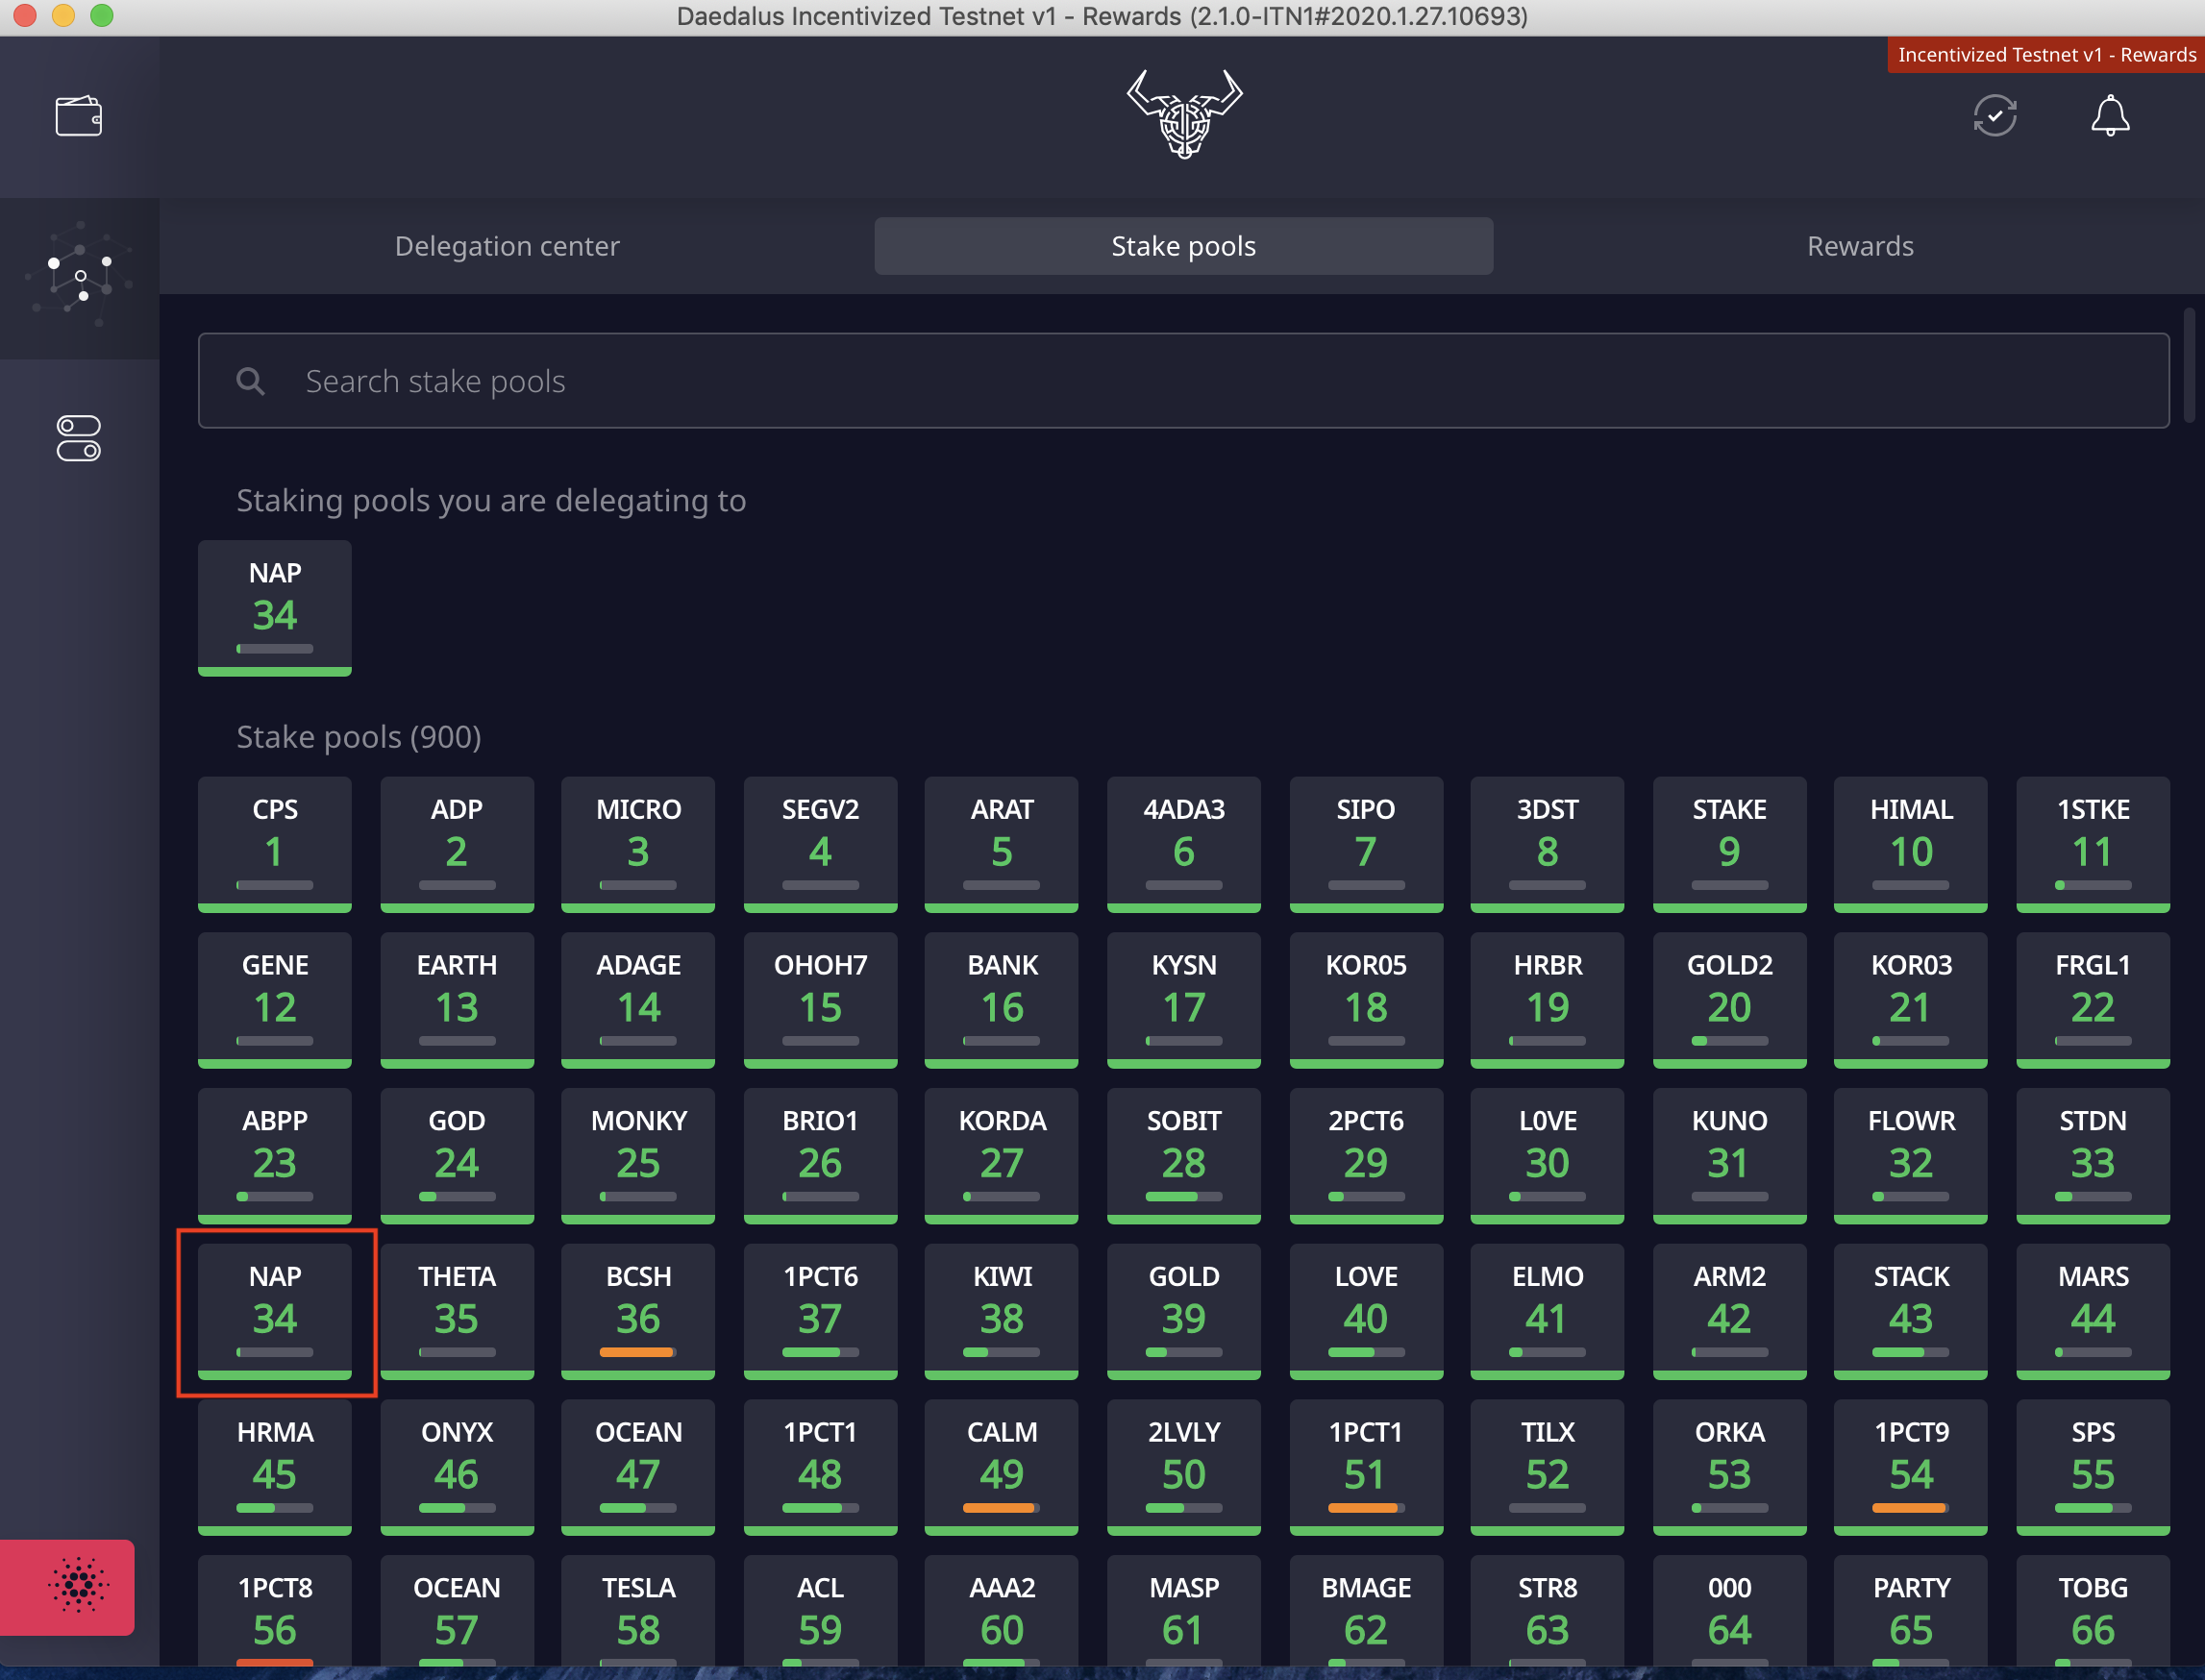Click the page scrollbar on the right
The height and width of the screenshot is (1680, 2205).
tap(2188, 365)
